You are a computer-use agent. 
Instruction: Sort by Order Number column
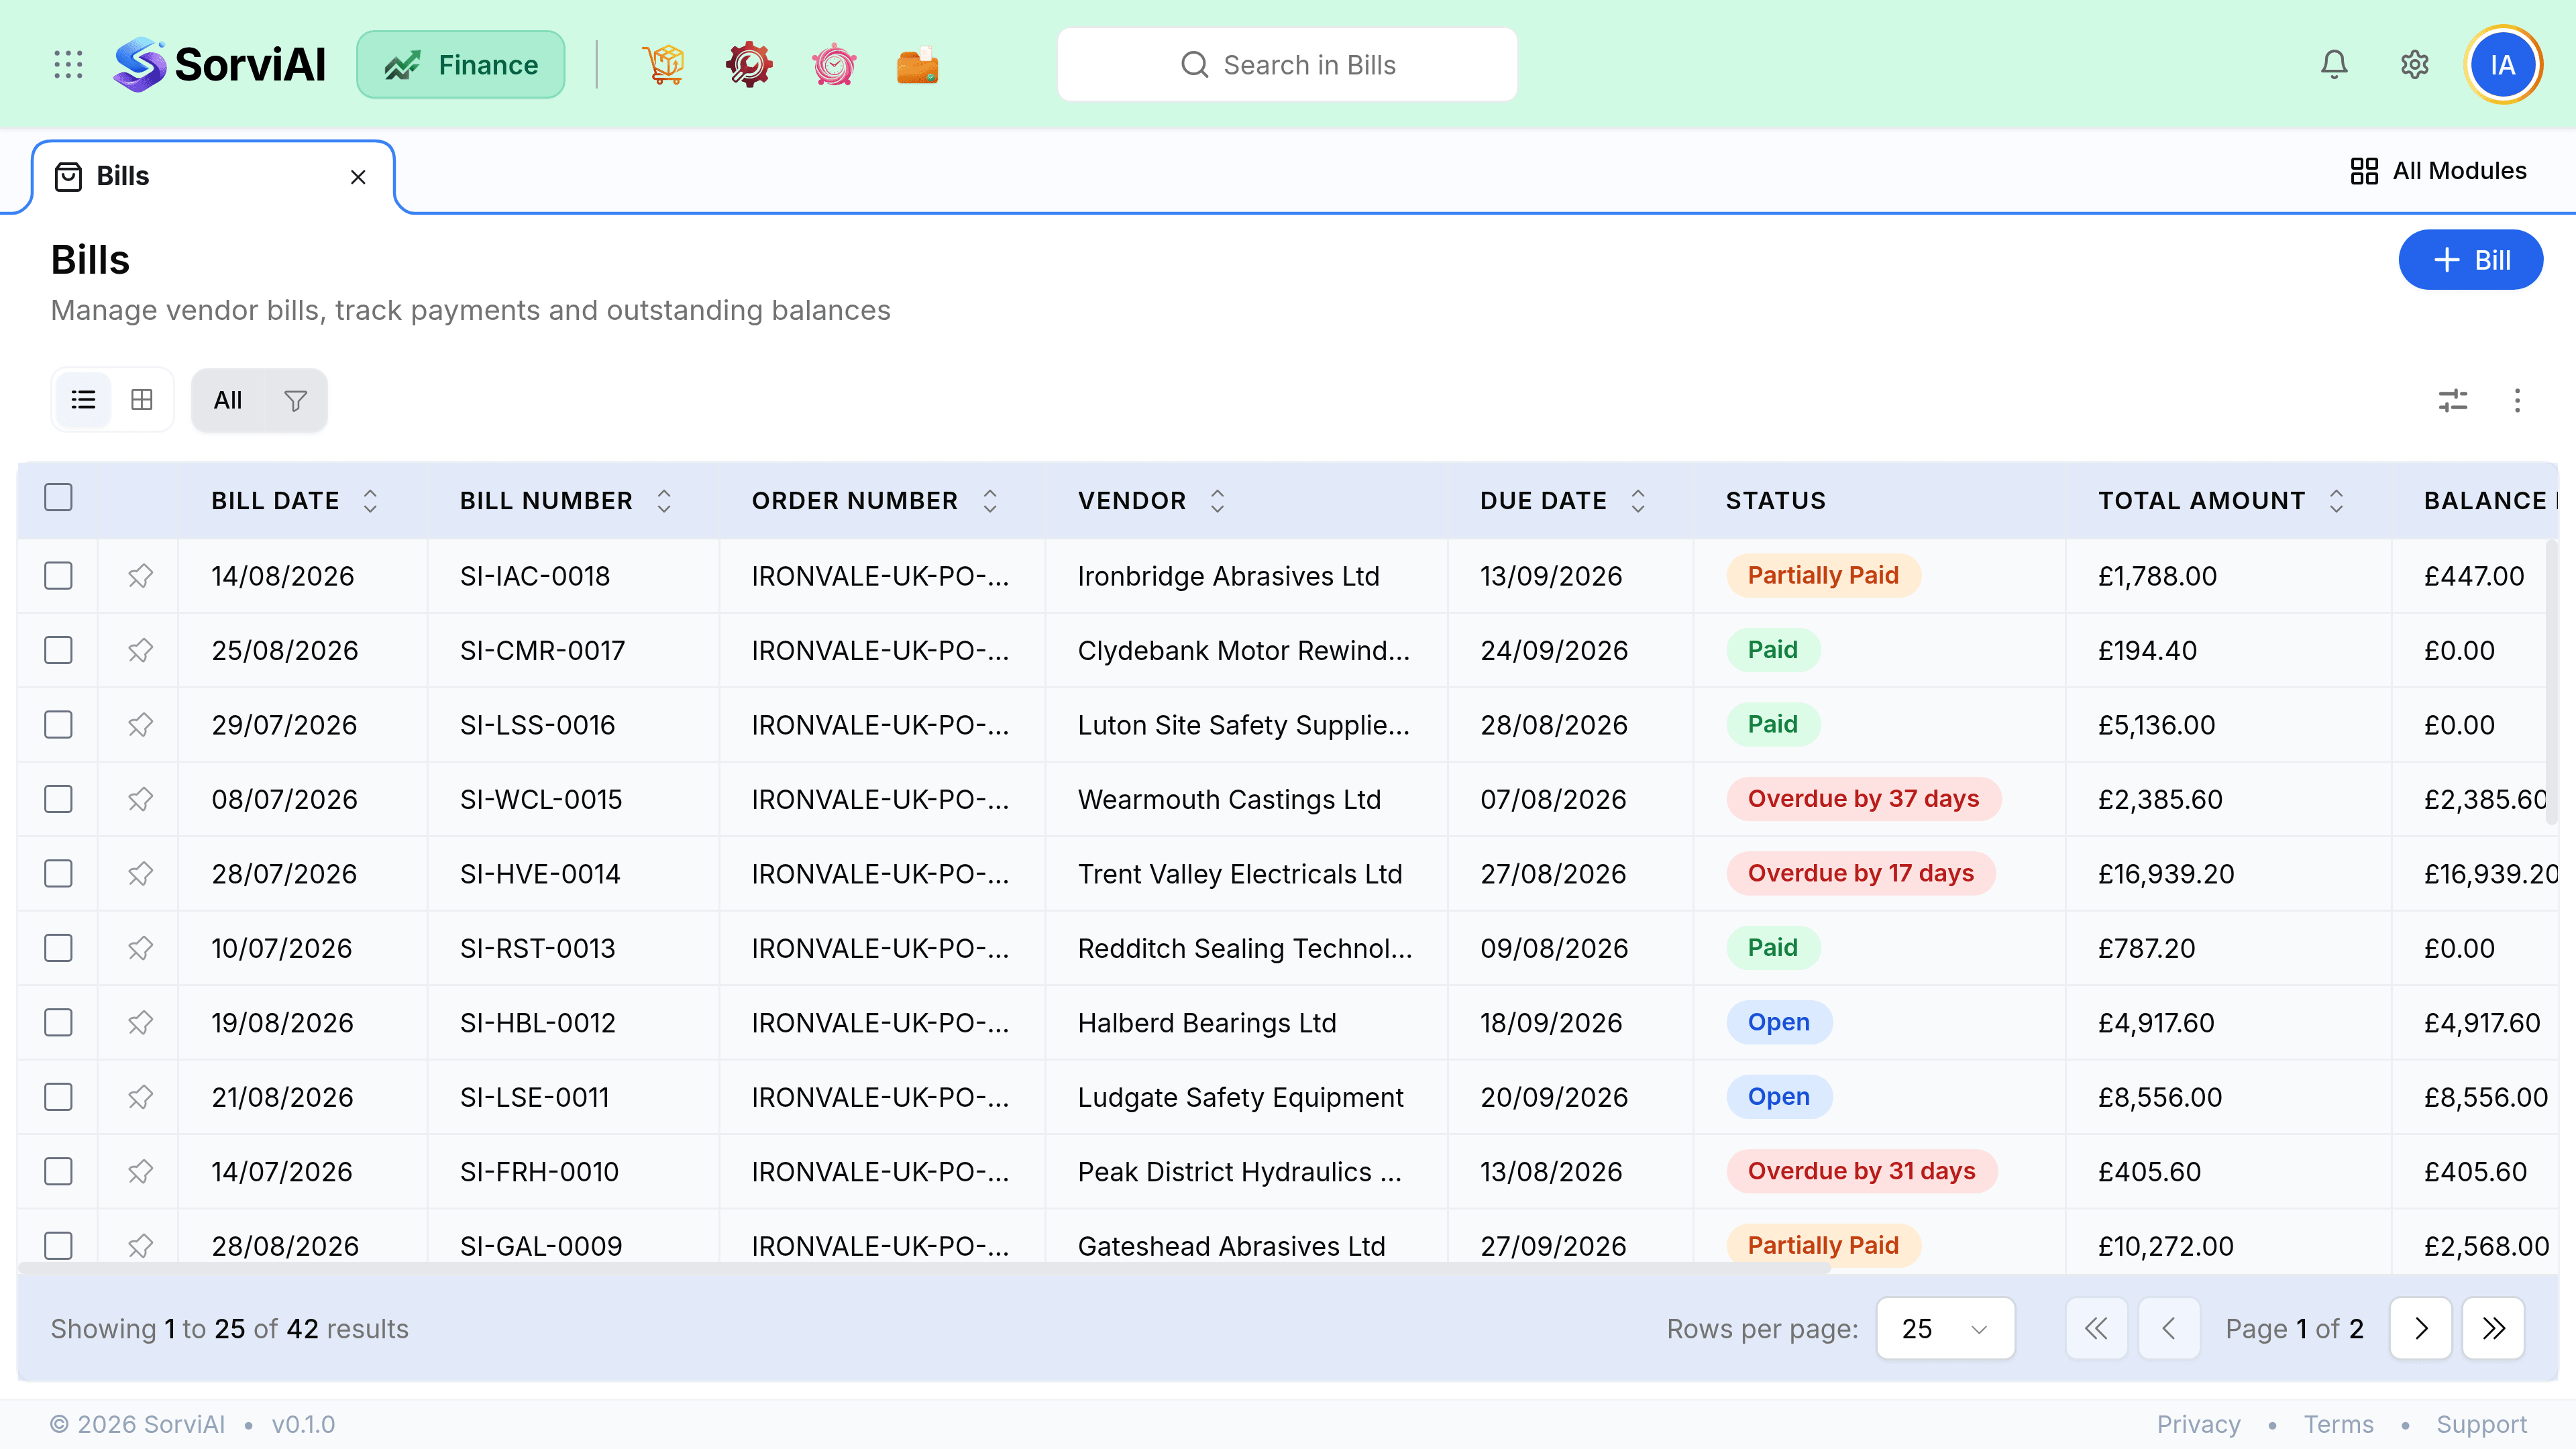[x=990, y=501]
